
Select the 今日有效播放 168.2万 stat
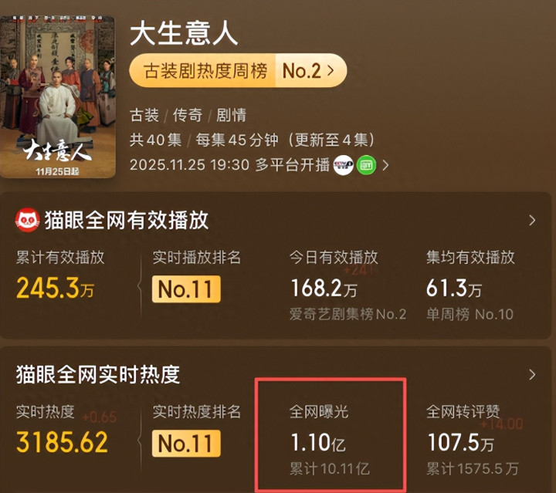pyautogui.click(x=324, y=288)
